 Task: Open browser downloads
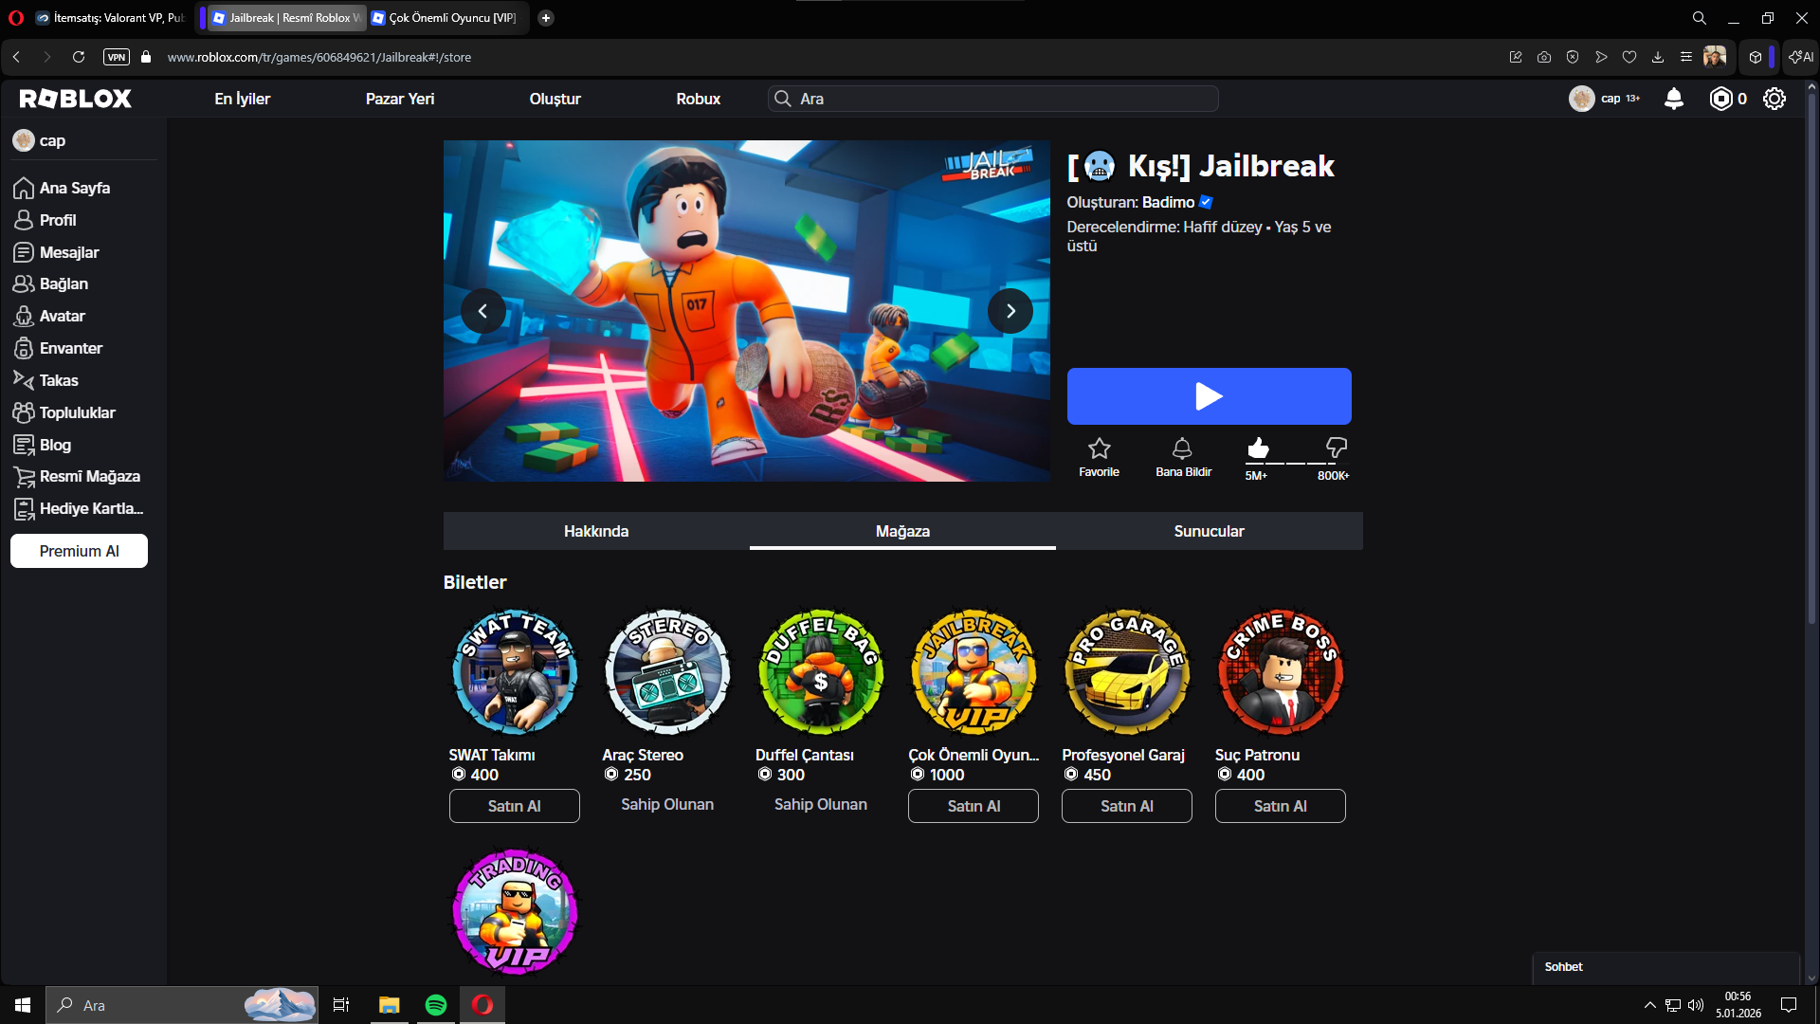(1658, 57)
